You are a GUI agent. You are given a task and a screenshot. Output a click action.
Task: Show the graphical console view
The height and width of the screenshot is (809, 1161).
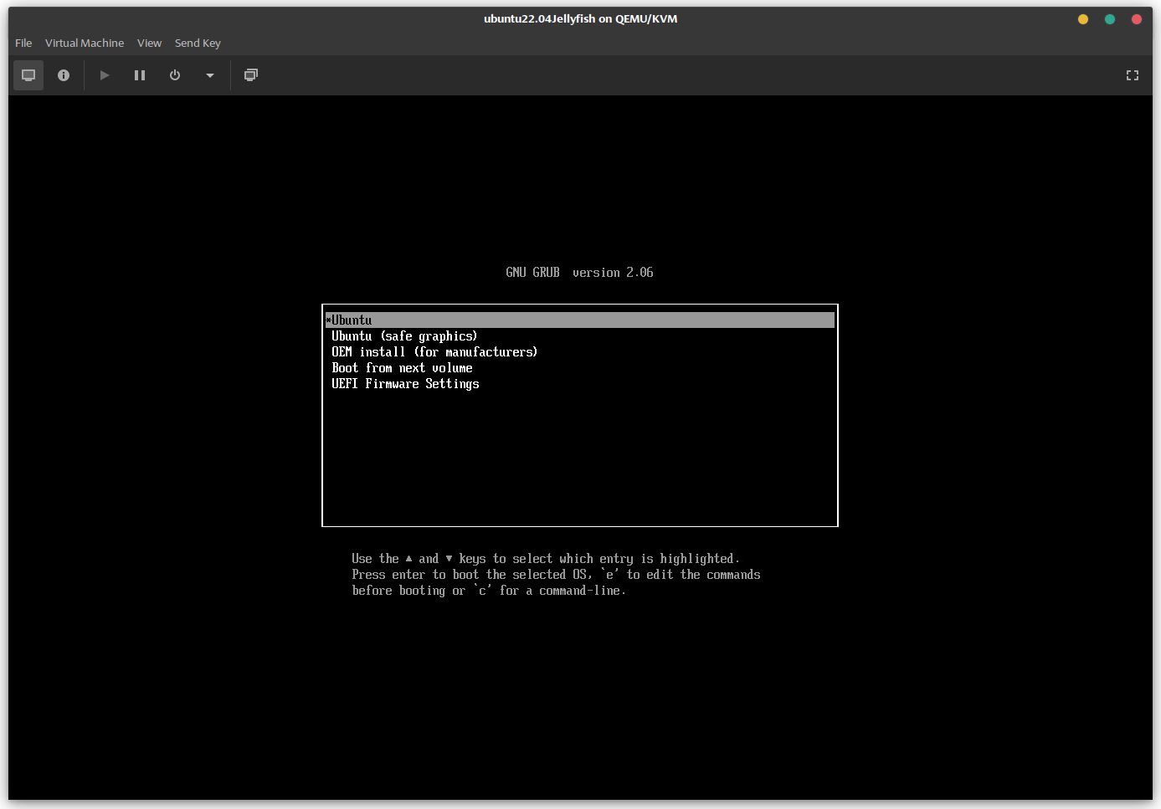click(x=28, y=75)
